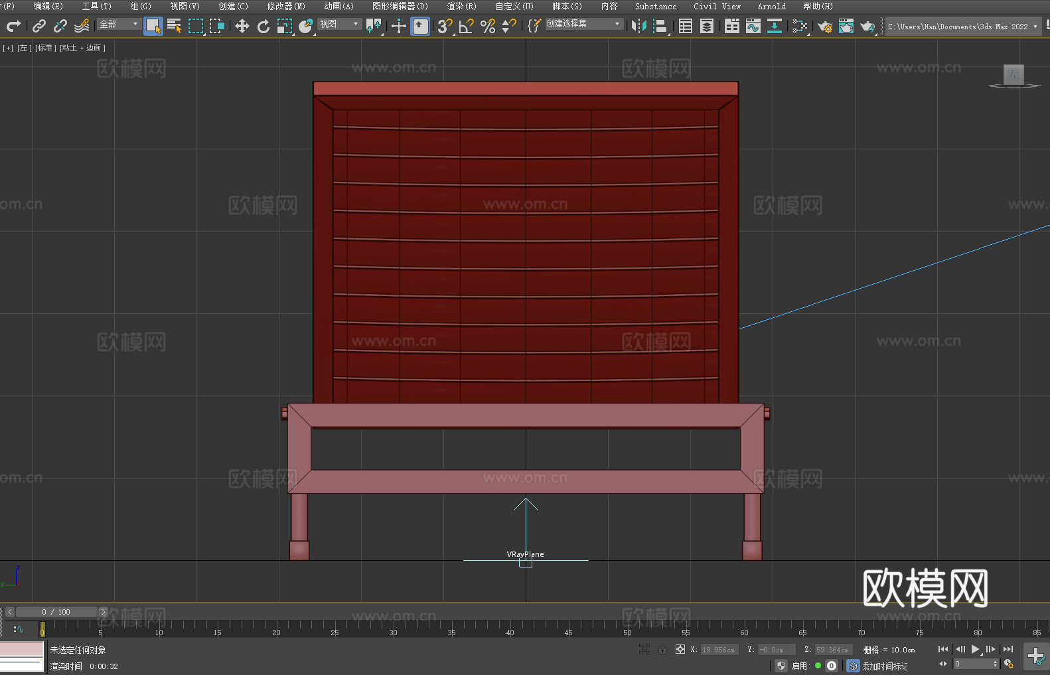Choose Rectangular Selection Region tool
Image resolution: width=1050 pixels, height=675 pixels.
[x=196, y=26]
